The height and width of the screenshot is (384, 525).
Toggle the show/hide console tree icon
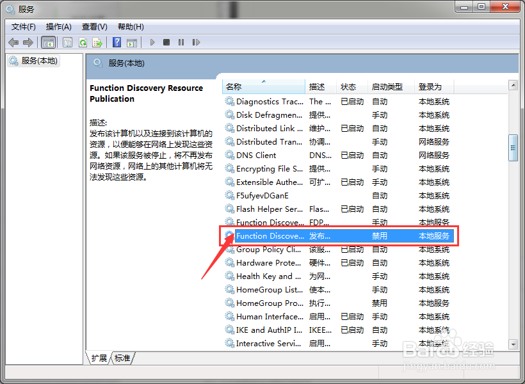tap(48, 42)
